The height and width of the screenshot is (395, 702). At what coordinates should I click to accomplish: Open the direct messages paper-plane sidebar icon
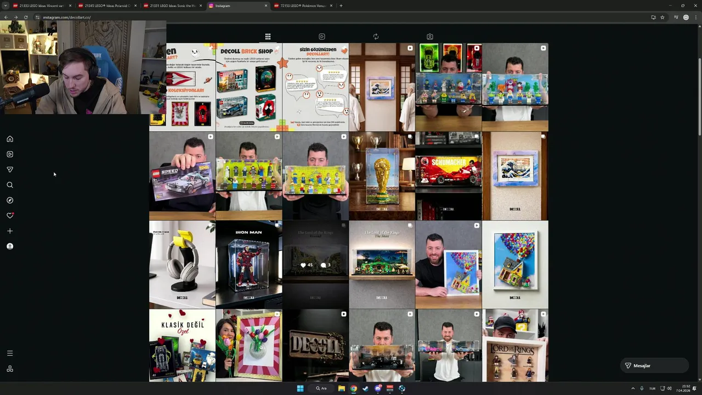[10, 170]
